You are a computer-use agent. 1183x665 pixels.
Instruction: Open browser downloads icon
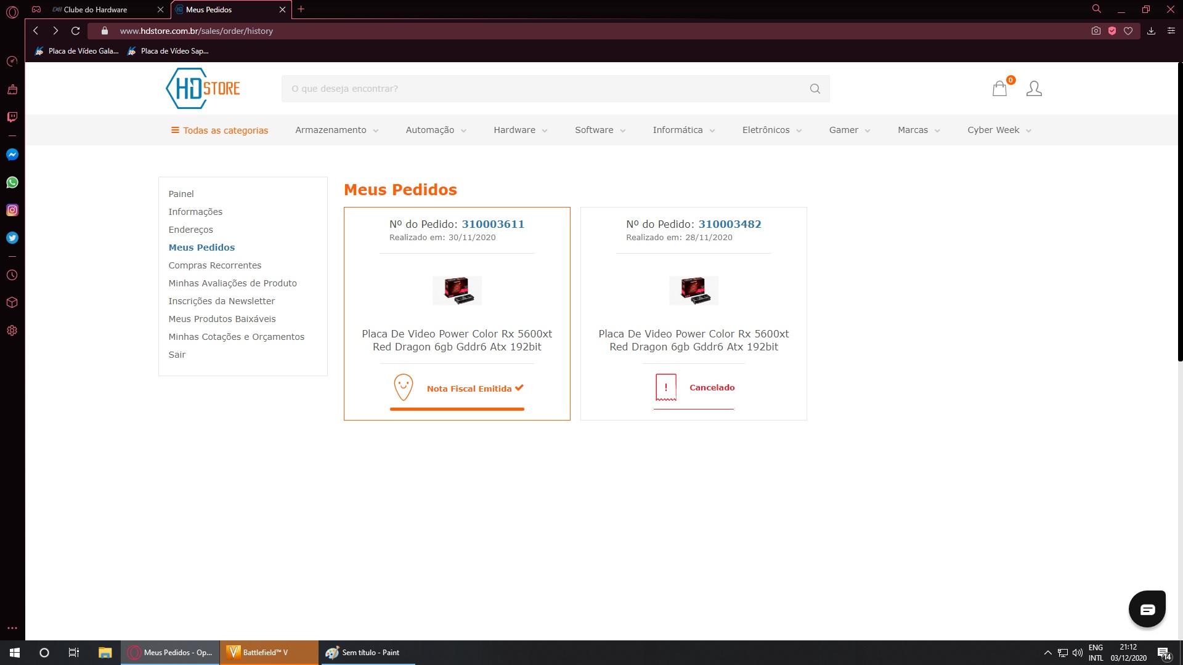point(1151,31)
